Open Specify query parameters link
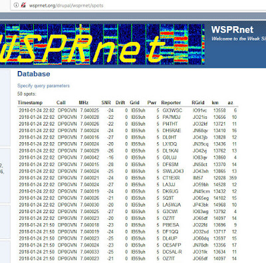Screen dimensions: 266x263 pos(43,86)
